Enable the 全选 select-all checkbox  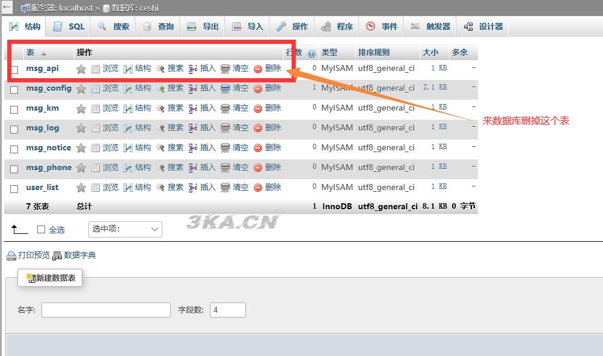click(x=41, y=230)
